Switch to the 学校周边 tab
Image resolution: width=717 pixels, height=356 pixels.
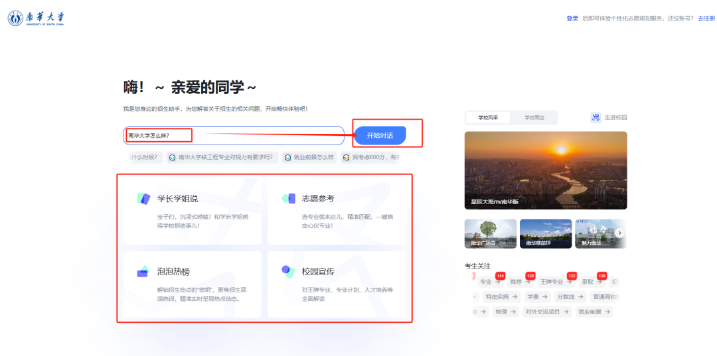[534, 118]
